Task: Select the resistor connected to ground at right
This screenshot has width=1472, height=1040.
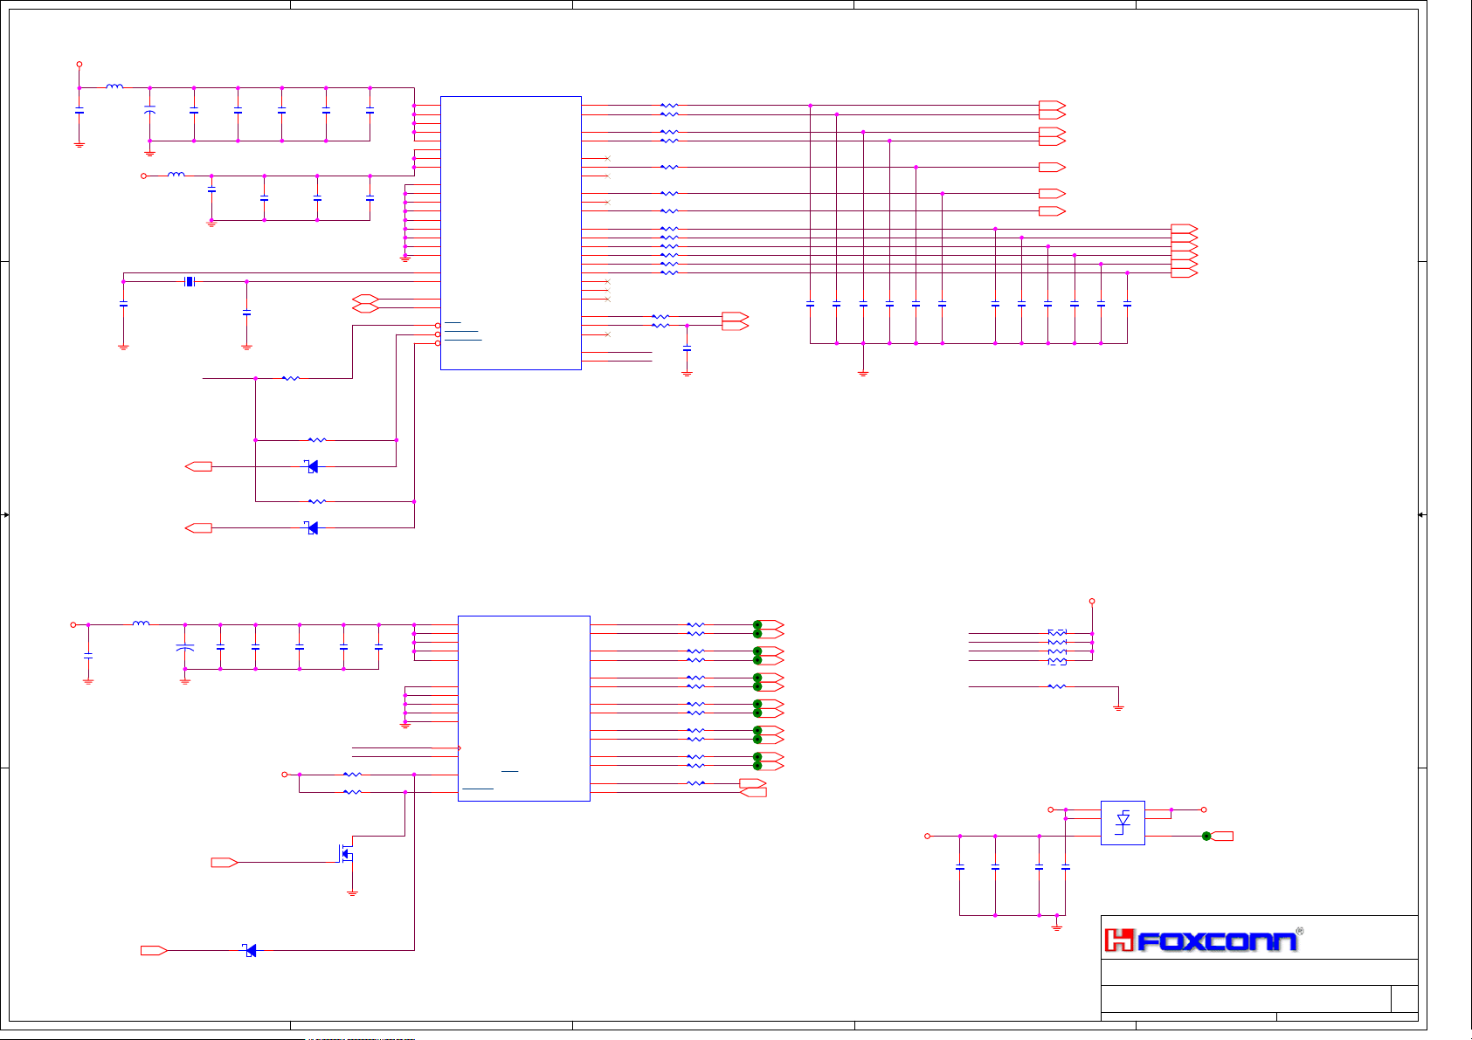Action: click(x=1057, y=686)
